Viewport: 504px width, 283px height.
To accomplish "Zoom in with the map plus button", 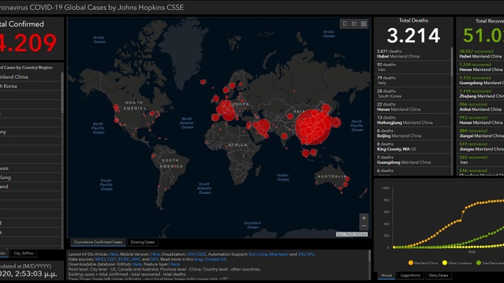I will click(x=364, y=218).
